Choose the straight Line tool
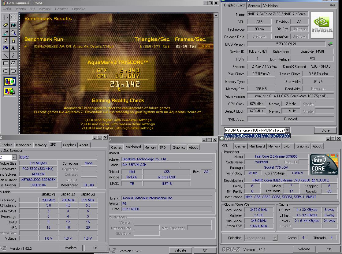The width and height of the screenshot is (342, 254). tap(6, 56)
